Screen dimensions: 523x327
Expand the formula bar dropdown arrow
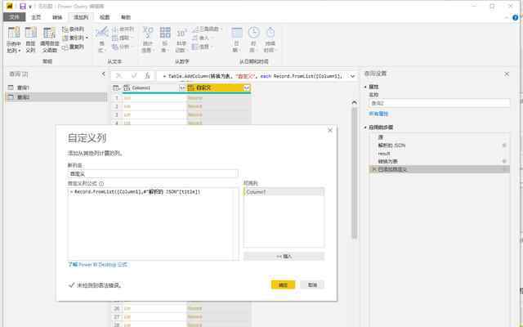(352, 75)
